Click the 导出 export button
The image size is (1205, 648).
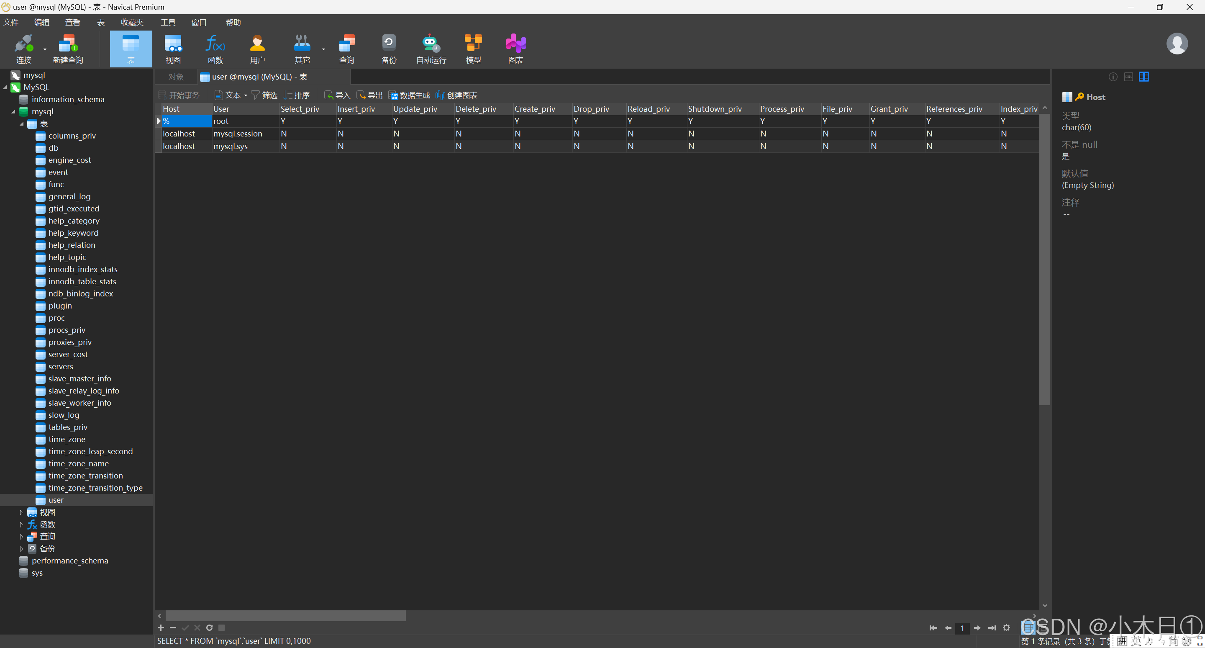point(369,95)
